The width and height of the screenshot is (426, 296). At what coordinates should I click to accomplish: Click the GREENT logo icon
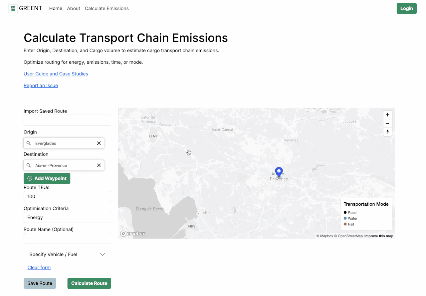coord(12,8)
